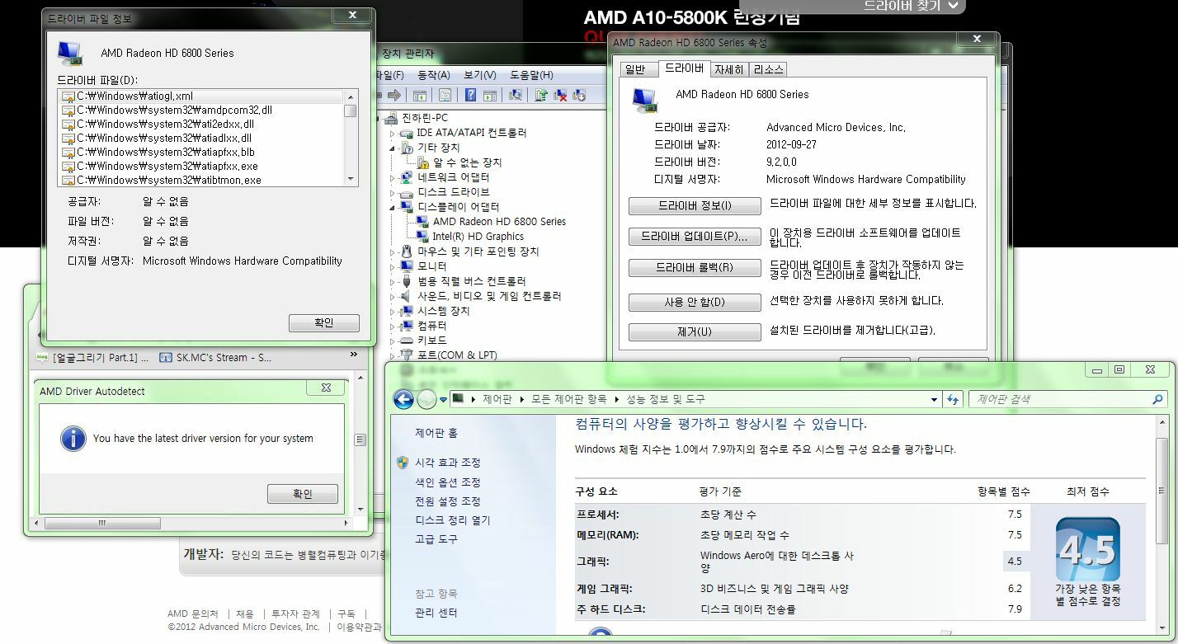This screenshot has width=1178, height=644.
Task: Switch to the 리소스 tab in properties dialog
Action: point(768,69)
